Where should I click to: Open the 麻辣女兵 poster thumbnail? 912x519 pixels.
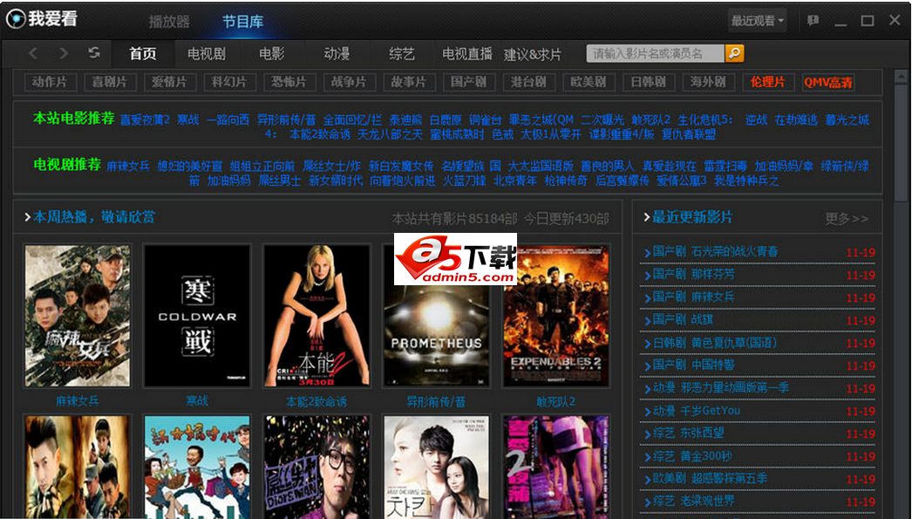pyautogui.click(x=78, y=316)
